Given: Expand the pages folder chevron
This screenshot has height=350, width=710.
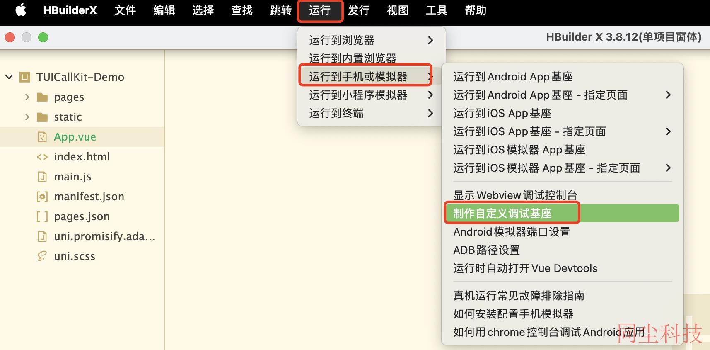Looking at the screenshot, I should [x=27, y=97].
